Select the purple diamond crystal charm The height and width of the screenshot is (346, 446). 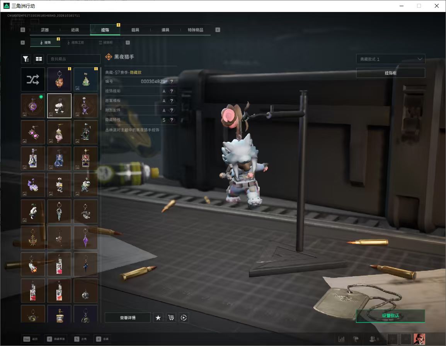86,237
